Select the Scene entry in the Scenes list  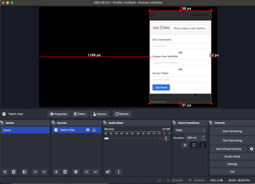(x=25, y=130)
